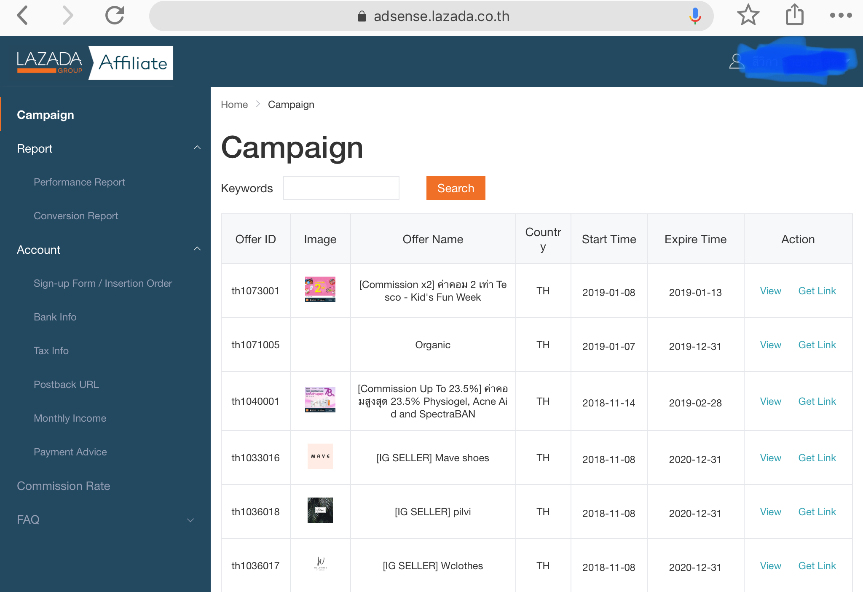Click View for the Organic offer
This screenshot has height=592, width=863.
coord(770,345)
